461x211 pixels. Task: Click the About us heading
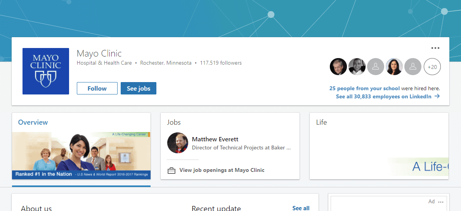click(36, 208)
